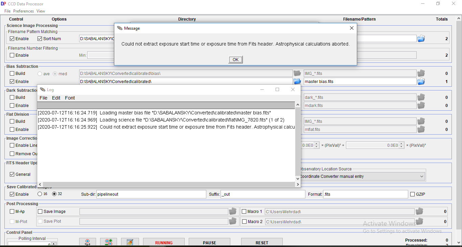Viewport: 462px width, 247px height.
Task: Click the Log window horizontal scrollbar
Action: pyautogui.click(x=166, y=184)
